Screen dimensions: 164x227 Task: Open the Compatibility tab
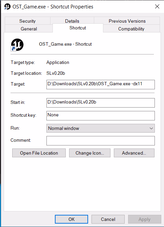pos(131,29)
